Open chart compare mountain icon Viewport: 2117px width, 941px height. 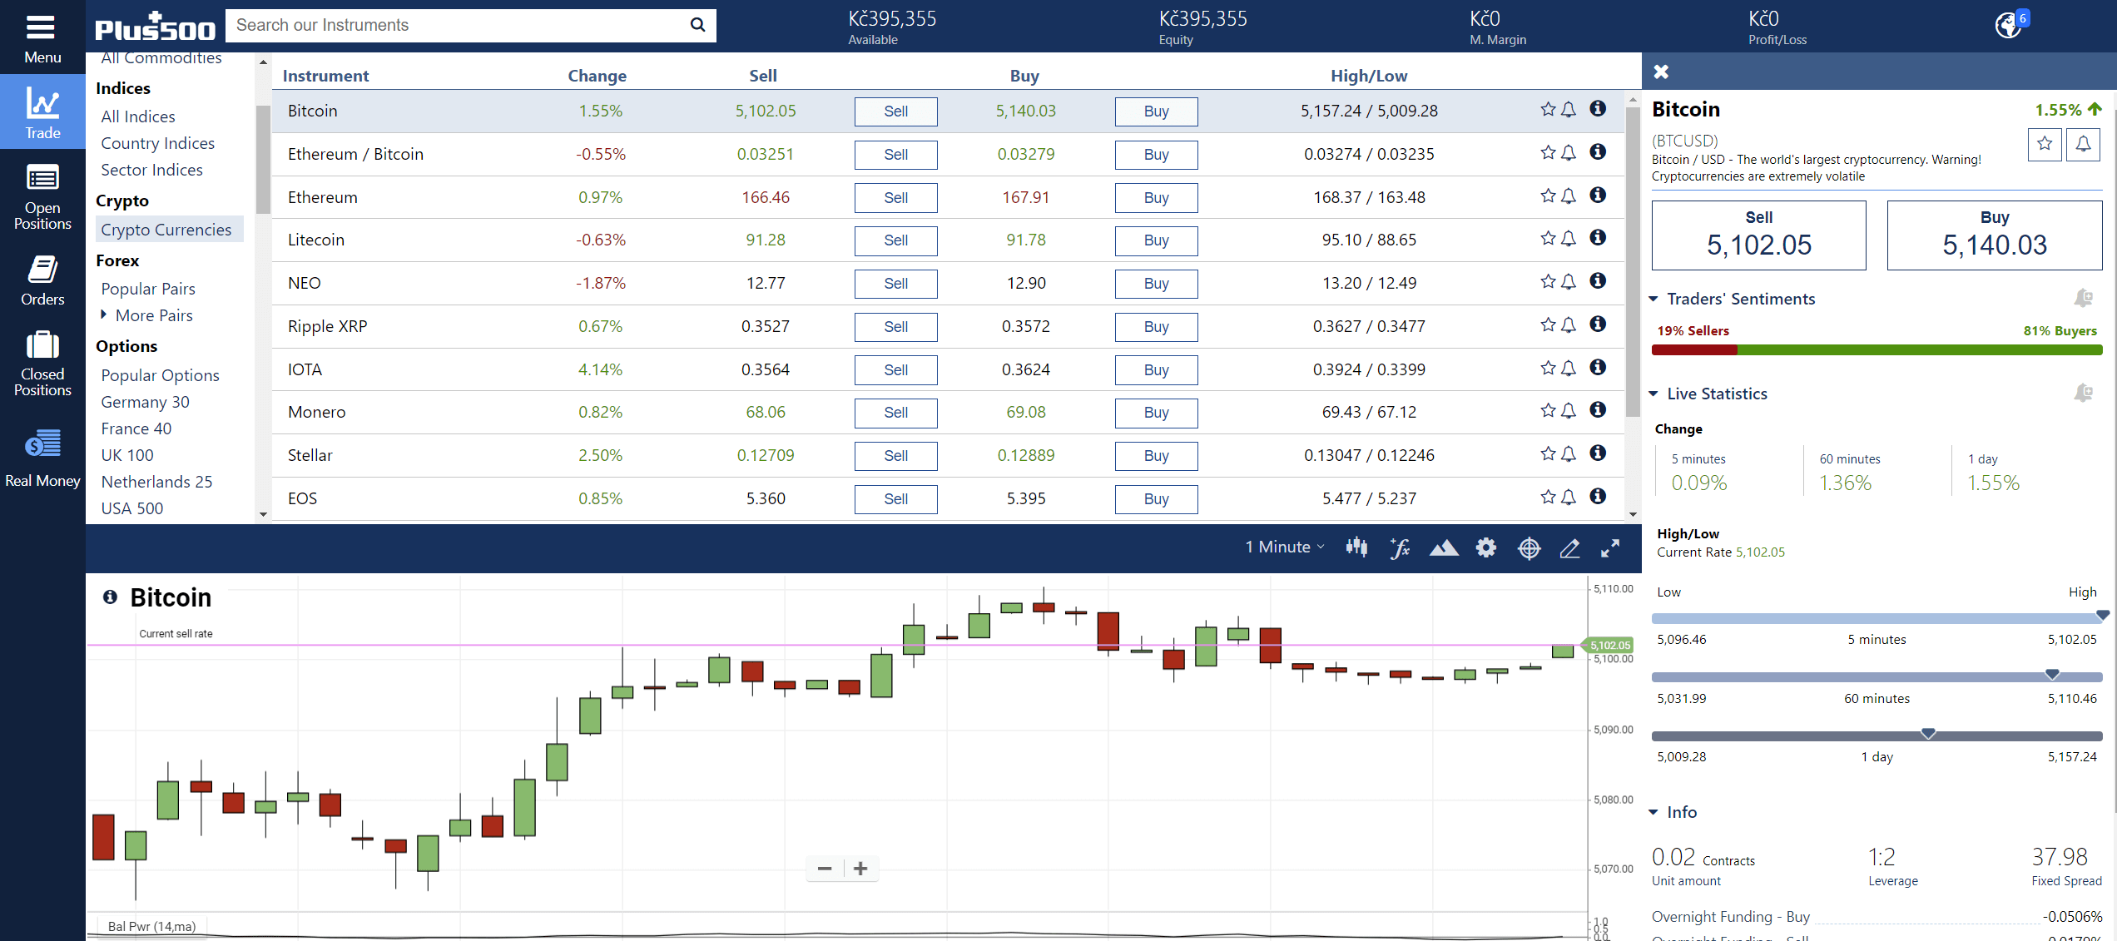pyautogui.click(x=1443, y=547)
